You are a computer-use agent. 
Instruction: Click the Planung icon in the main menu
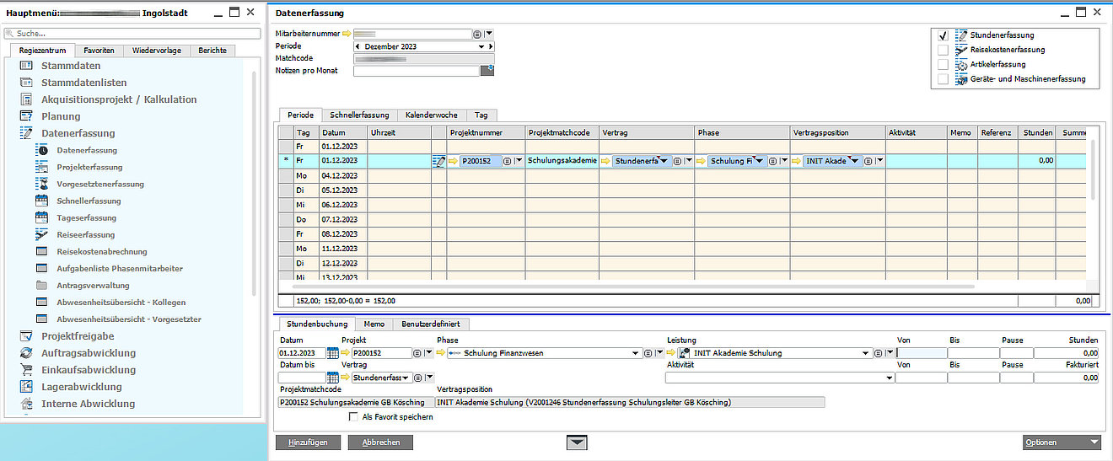click(26, 116)
